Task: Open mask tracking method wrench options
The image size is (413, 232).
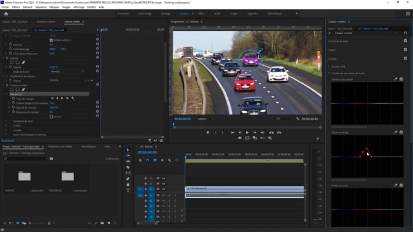Action: [73, 99]
